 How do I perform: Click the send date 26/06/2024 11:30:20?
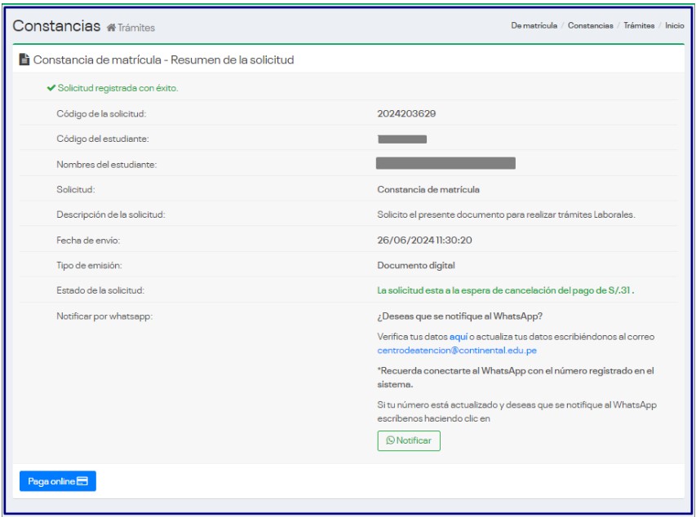[424, 240]
